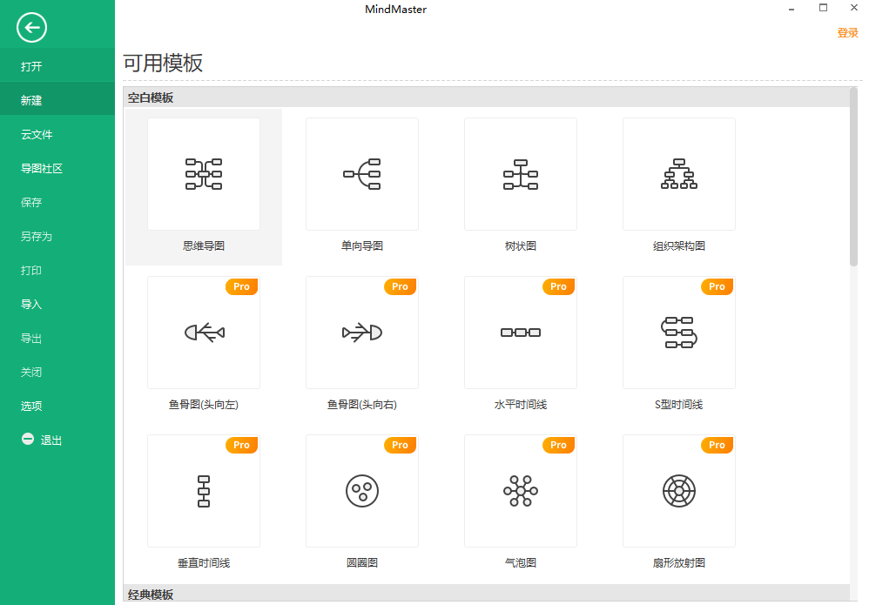The width and height of the screenshot is (869, 605).
Task: Click the 空白模板 section header
Action: [487, 97]
